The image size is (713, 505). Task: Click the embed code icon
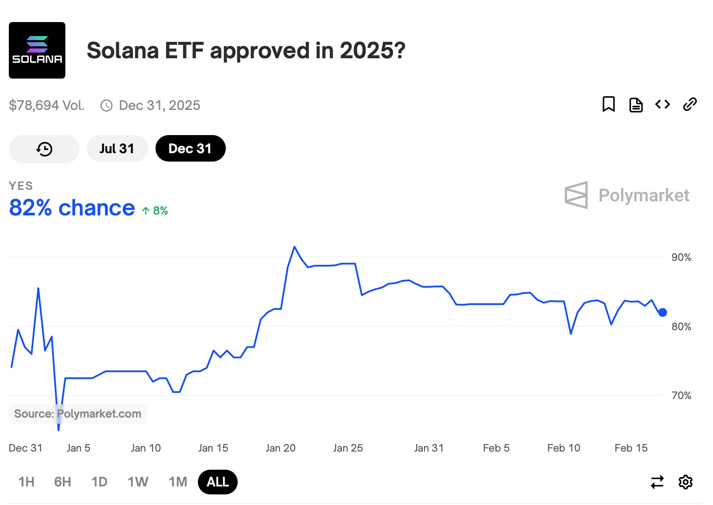(x=662, y=105)
